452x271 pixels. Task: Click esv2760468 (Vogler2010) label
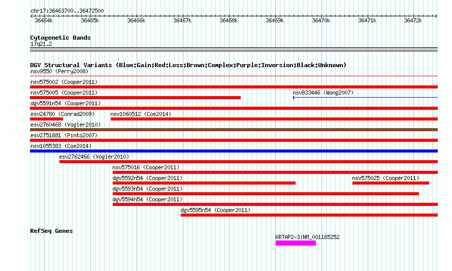(x=66, y=125)
